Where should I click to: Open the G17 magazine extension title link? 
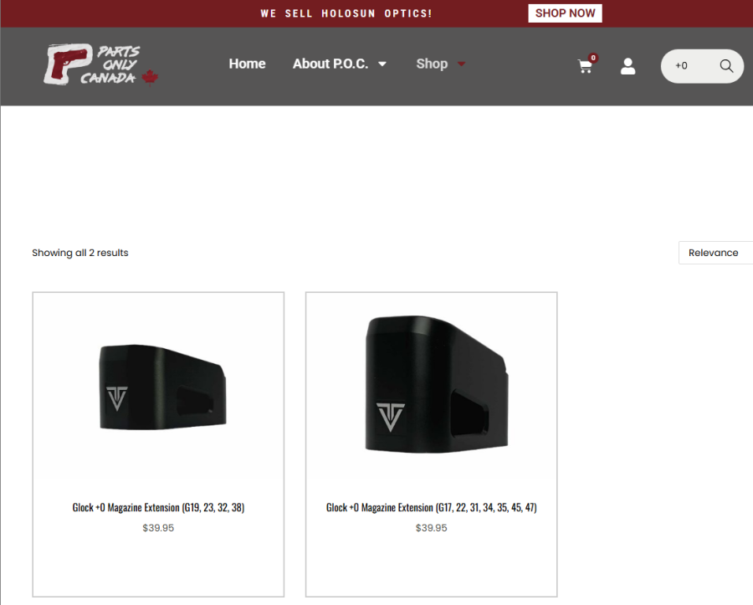[431, 508]
